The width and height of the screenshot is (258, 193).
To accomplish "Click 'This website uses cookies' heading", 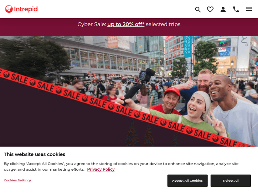I will point(34,154).
